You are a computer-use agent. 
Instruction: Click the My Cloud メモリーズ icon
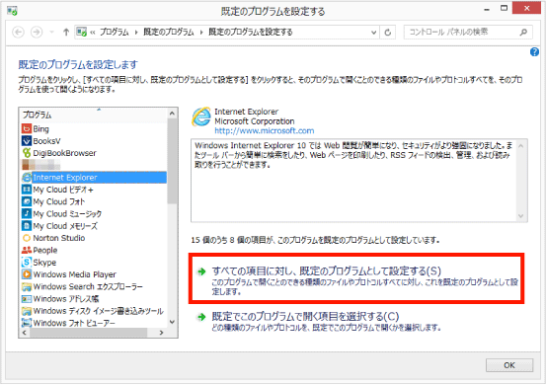click(27, 226)
